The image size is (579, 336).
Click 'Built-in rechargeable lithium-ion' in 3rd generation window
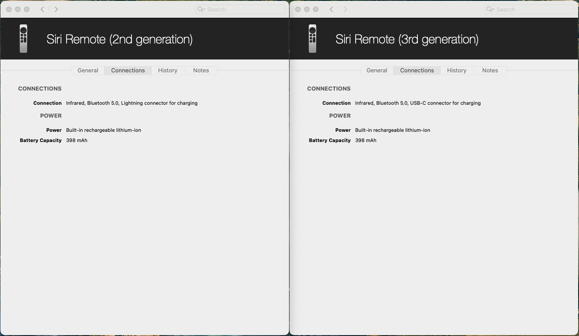[x=393, y=130]
